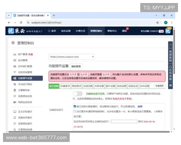This screenshot has width=181, height=145.
Task: Click the site info icon in address bar
Action: point(28,23)
